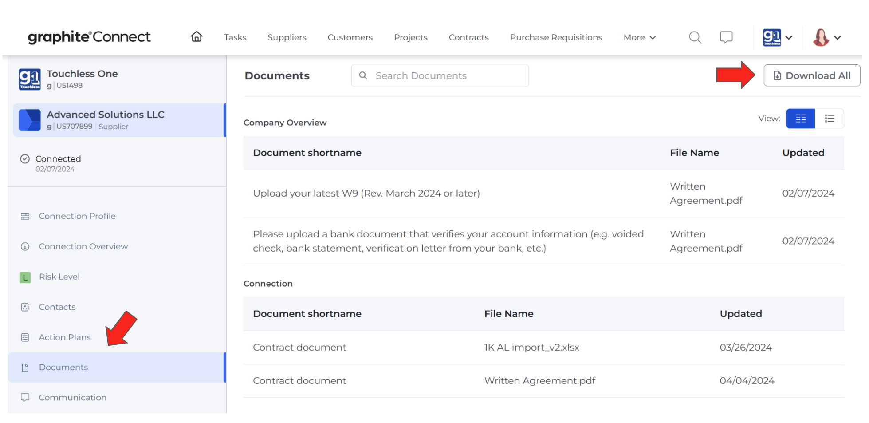Open the Tasks menu

pos(235,37)
